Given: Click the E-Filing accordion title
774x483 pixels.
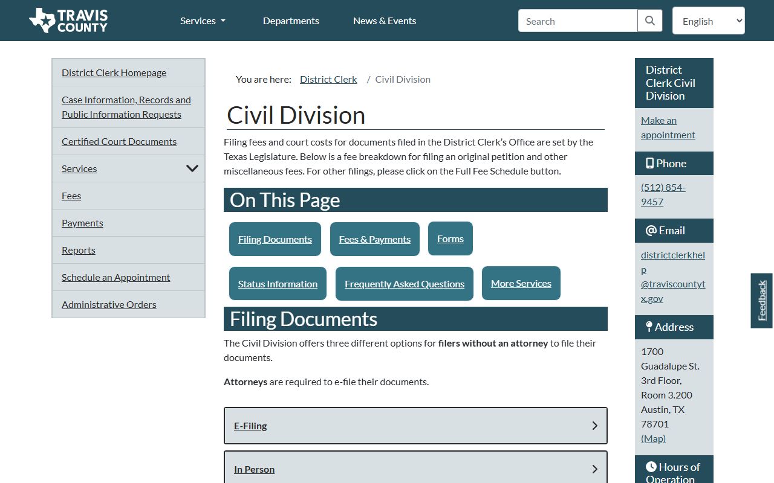Looking at the screenshot, I should pyautogui.click(x=250, y=426).
